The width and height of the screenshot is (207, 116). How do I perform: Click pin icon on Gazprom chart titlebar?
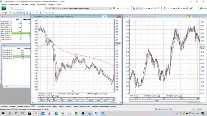(104, 17)
